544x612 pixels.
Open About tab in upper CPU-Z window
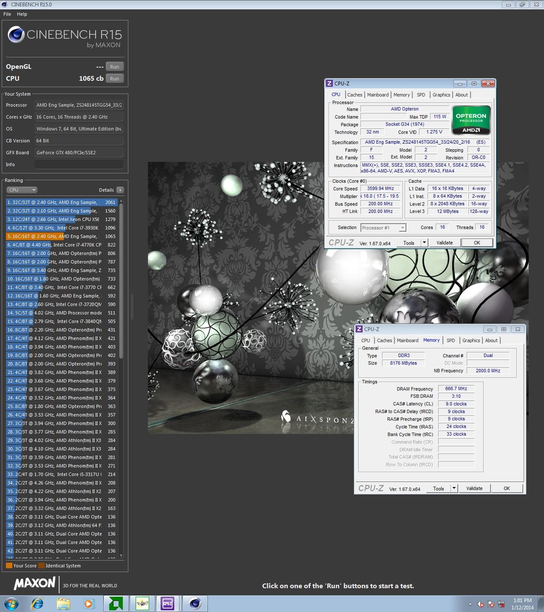462,95
